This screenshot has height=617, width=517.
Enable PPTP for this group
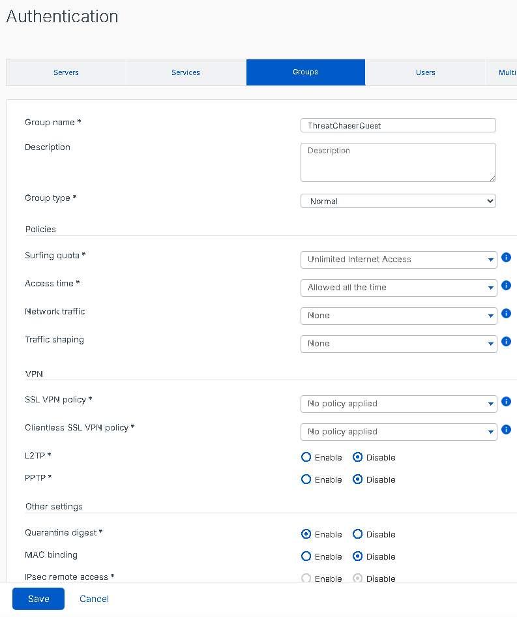(x=306, y=480)
